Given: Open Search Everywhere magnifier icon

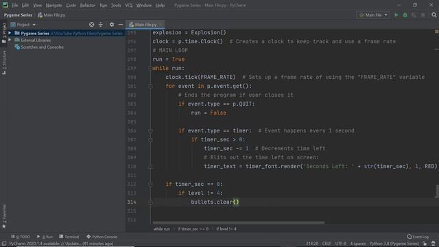Looking at the screenshot, I should (x=434, y=15).
